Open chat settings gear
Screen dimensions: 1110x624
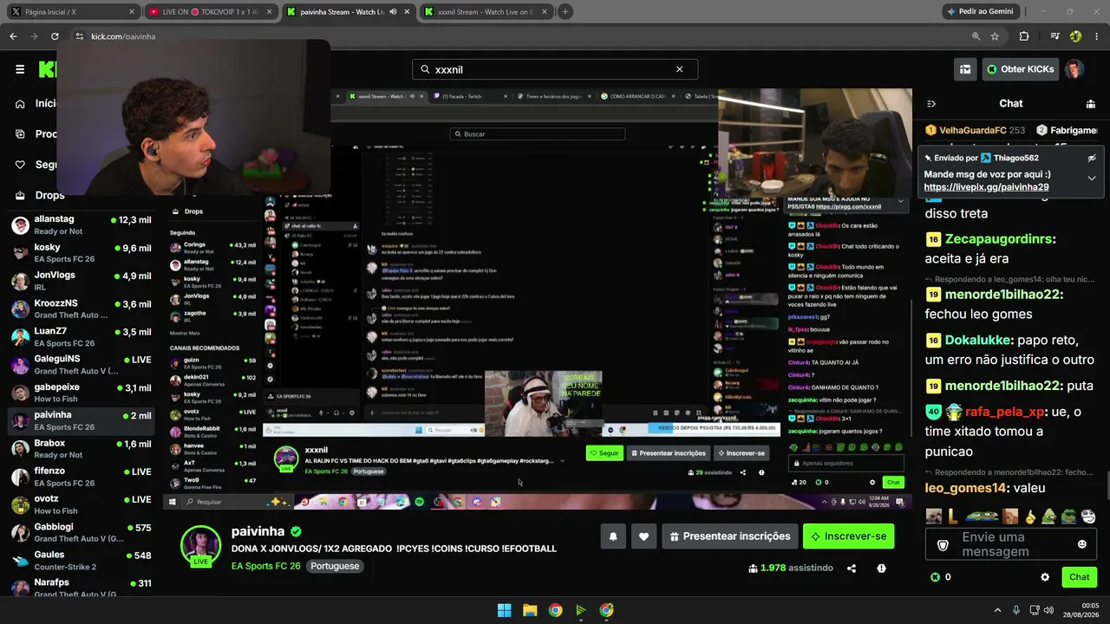[x=1045, y=577]
